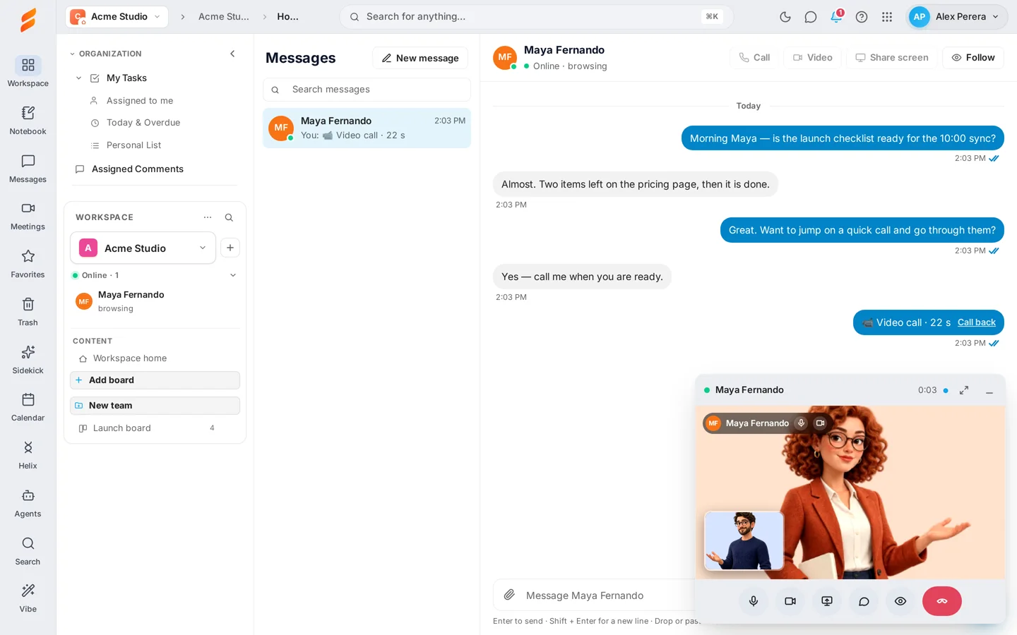Image resolution: width=1017 pixels, height=635 pixels.
Task: Open Trash in the left sidebar
Action: pos(28,312)
